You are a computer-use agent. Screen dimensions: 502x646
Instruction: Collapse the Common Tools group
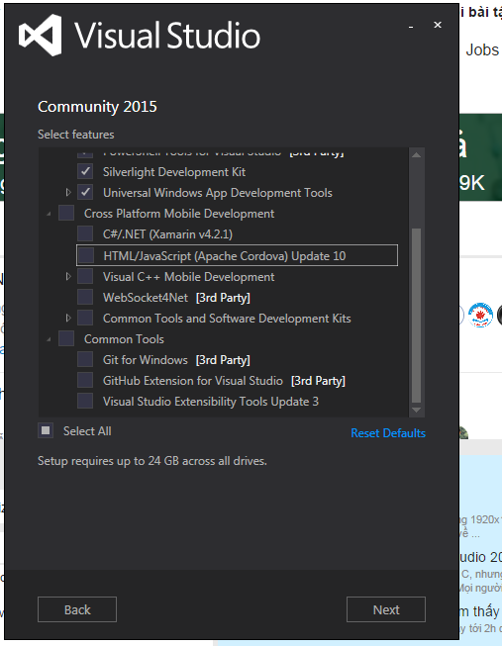click(x=50, y=339)
